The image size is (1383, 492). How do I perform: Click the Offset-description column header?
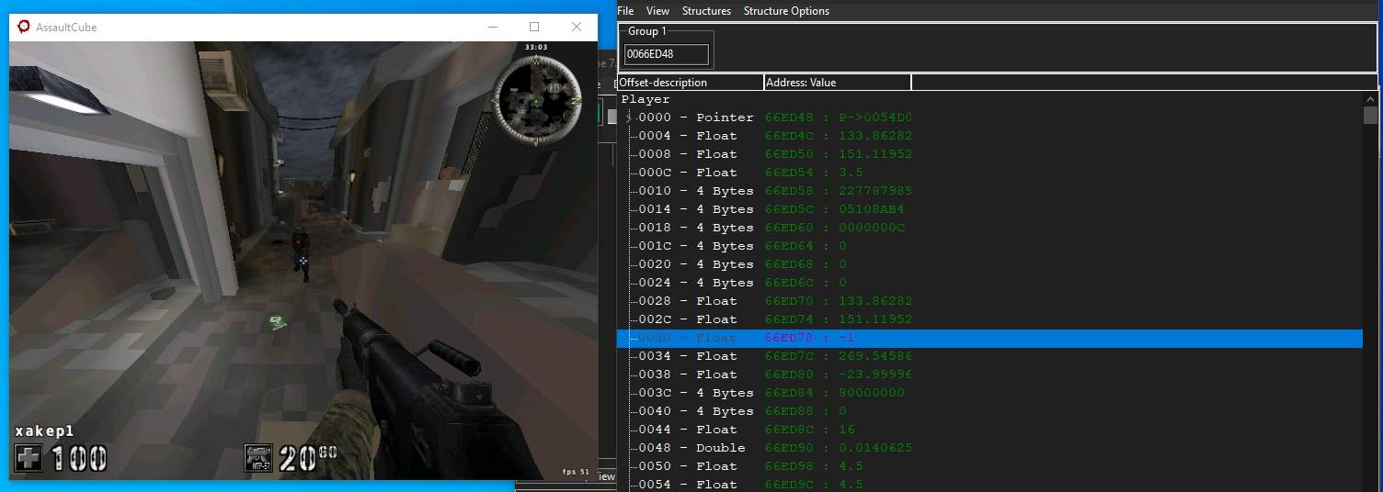click(x=690, y=83)
